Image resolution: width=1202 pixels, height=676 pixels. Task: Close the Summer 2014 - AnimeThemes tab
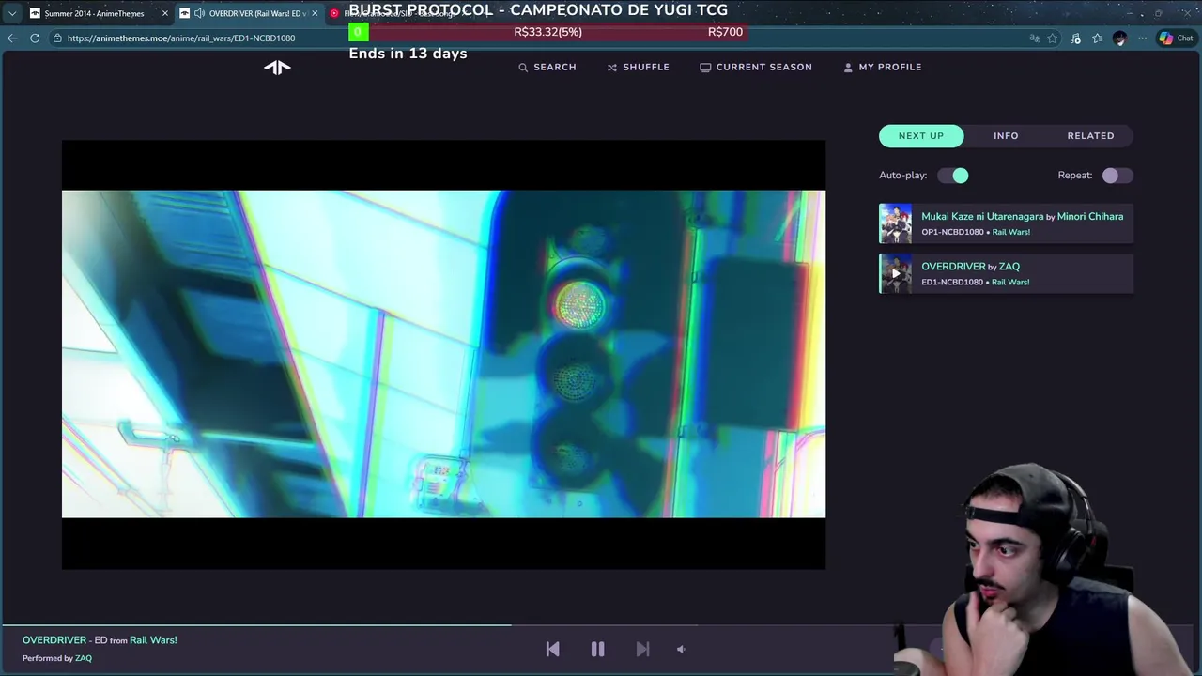pos(165,13)
